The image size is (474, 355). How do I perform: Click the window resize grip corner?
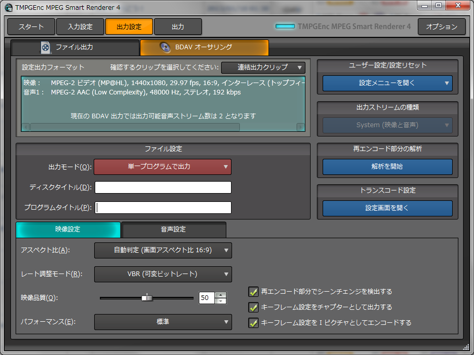pyautogui.click(x=466, y=347)
